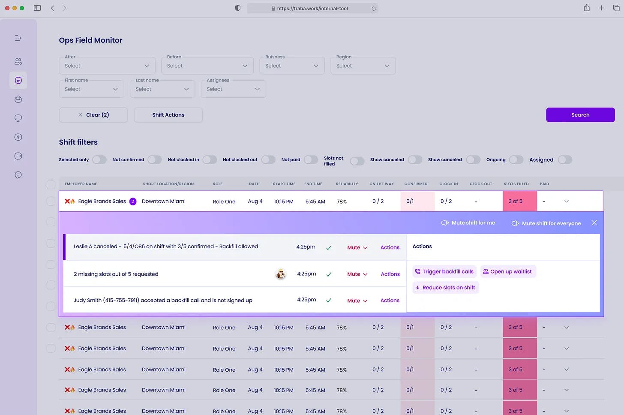Expand Mute options for Leslie A canceled alert

[x=357, y=248]
